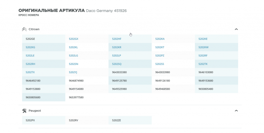264x133 pixels.
Task: Follow the 5202KW article link
Action: [x=203, y=47]
